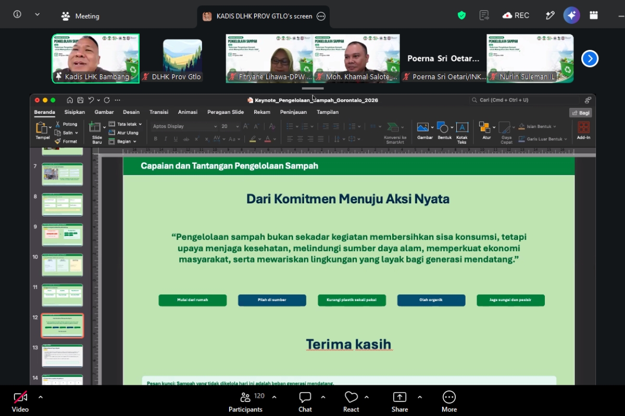Select slide 13 thumbnail
This screenshot has width=625, height=416.
point(62,356)
